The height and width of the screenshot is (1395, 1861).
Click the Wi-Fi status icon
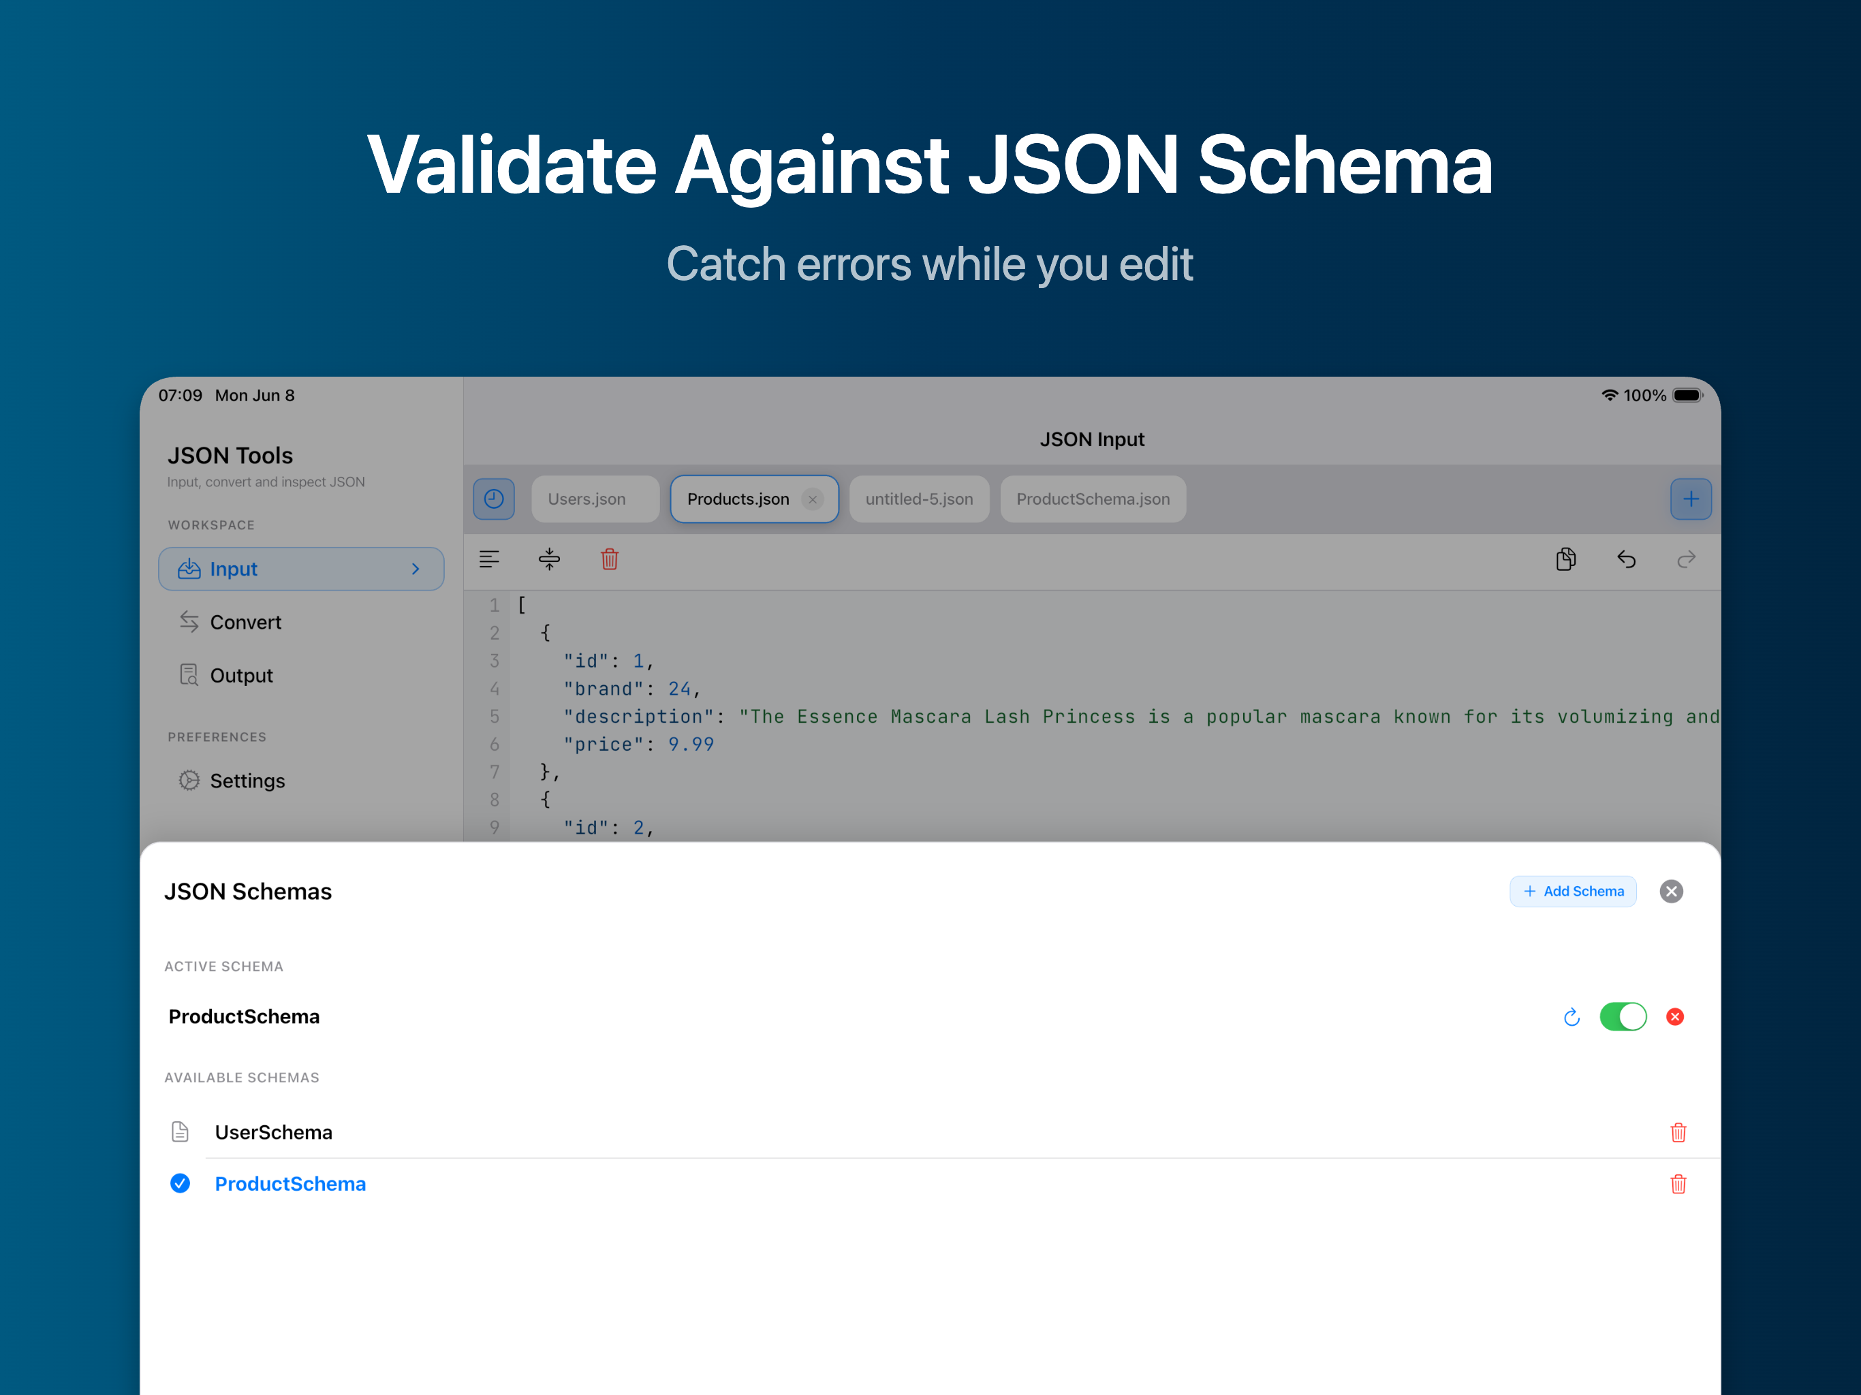(1610, 396)
